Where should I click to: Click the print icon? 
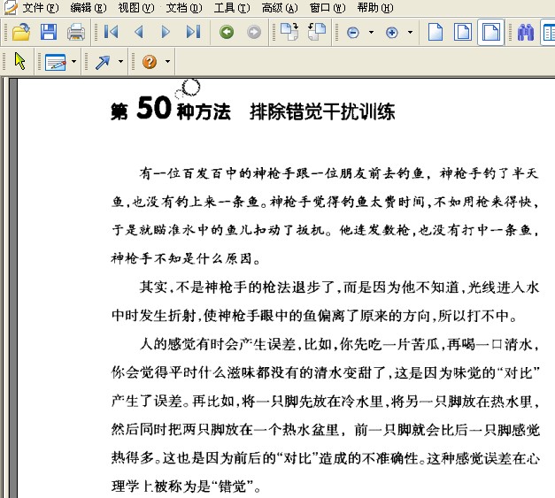click(x=76, y=32)
